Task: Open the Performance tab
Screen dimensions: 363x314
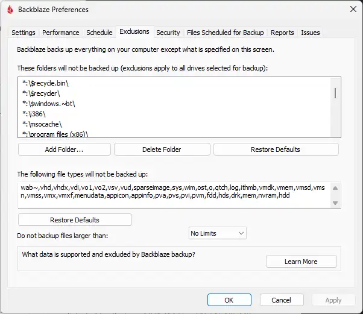Action: [61, 33]
